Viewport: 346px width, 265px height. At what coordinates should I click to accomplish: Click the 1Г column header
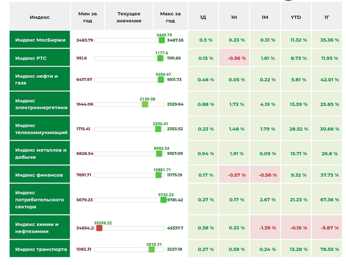click(x=326, y=17)
